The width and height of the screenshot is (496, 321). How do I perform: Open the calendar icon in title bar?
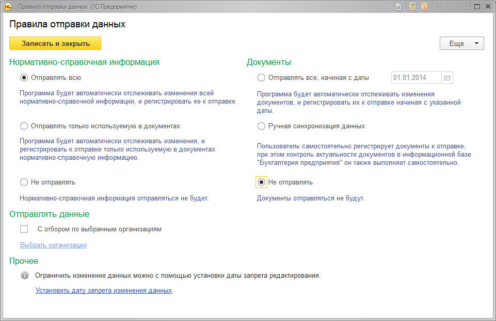point(425,7)
